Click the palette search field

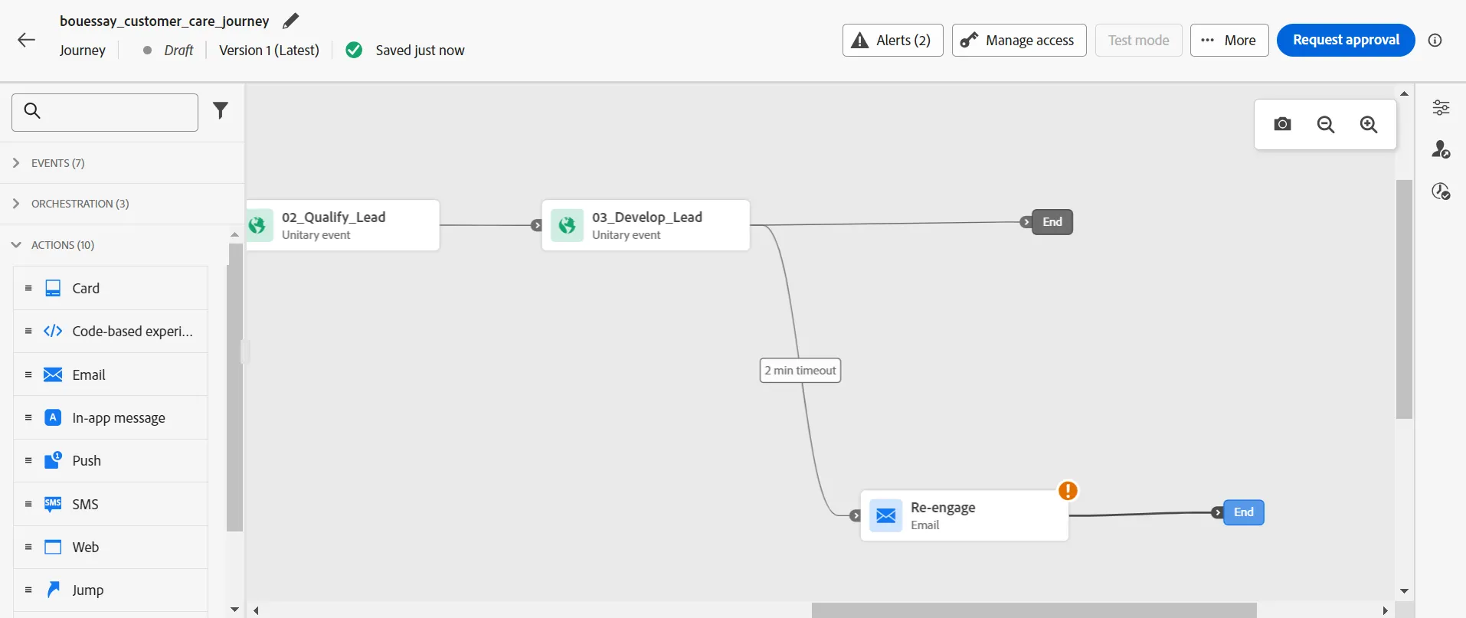(x=105, y=113)
